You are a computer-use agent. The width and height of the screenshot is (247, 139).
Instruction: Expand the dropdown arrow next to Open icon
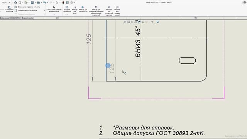point(29,3)
